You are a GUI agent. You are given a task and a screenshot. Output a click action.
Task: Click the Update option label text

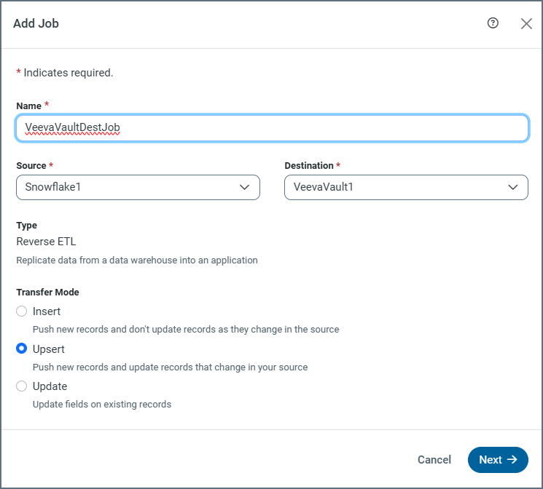[x=50, y=386]
